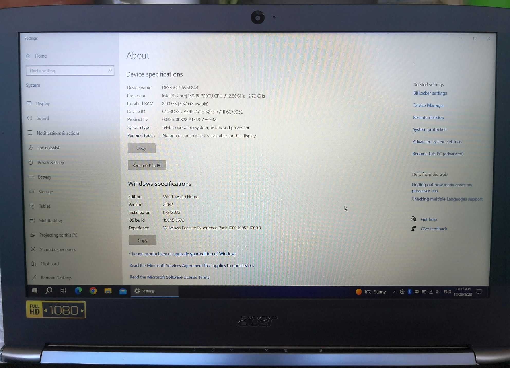Click the Display settings icon

31,103
